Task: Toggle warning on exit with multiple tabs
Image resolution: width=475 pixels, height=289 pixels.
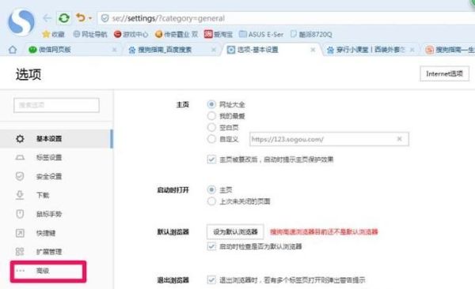Action: [x=211, y=280]
